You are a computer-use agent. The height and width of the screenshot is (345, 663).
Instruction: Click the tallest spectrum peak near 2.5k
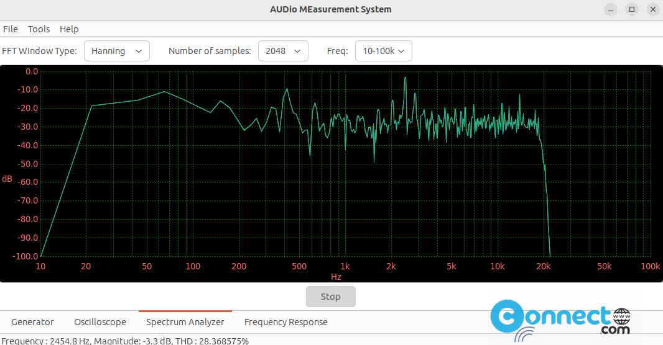405,78
